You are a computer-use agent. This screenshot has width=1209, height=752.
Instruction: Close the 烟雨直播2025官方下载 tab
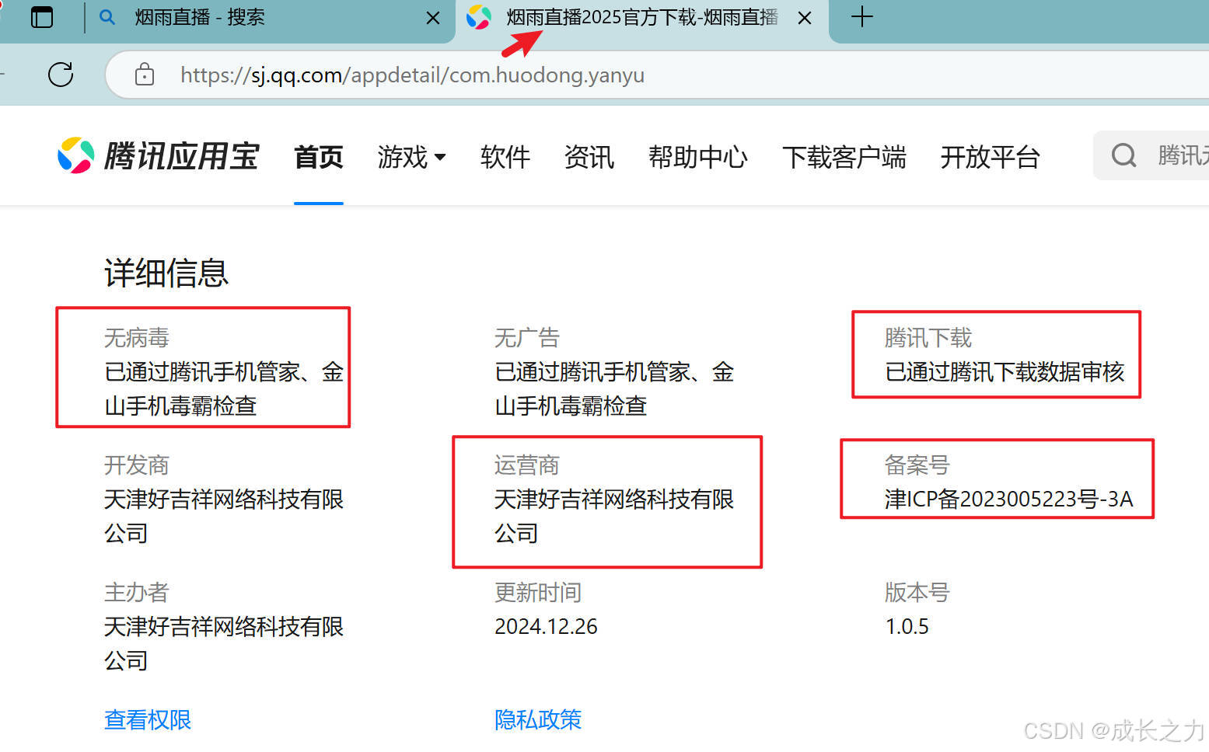(805, 17)
